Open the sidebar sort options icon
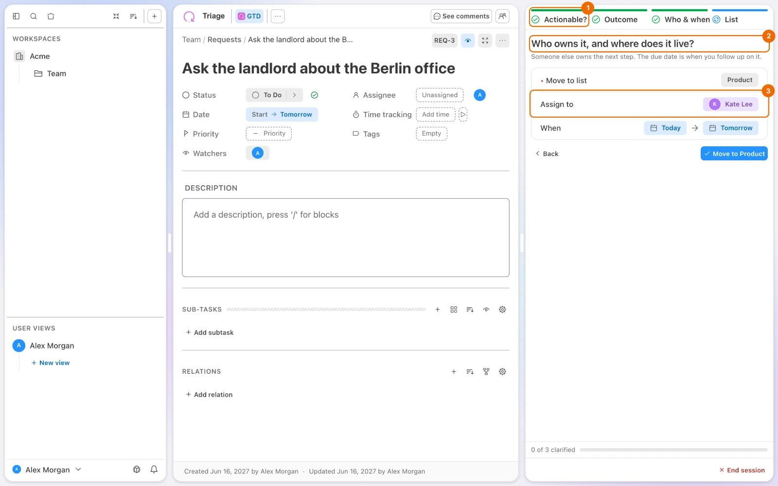The height and width of the screenshot is (486, 778). point(133,16)
